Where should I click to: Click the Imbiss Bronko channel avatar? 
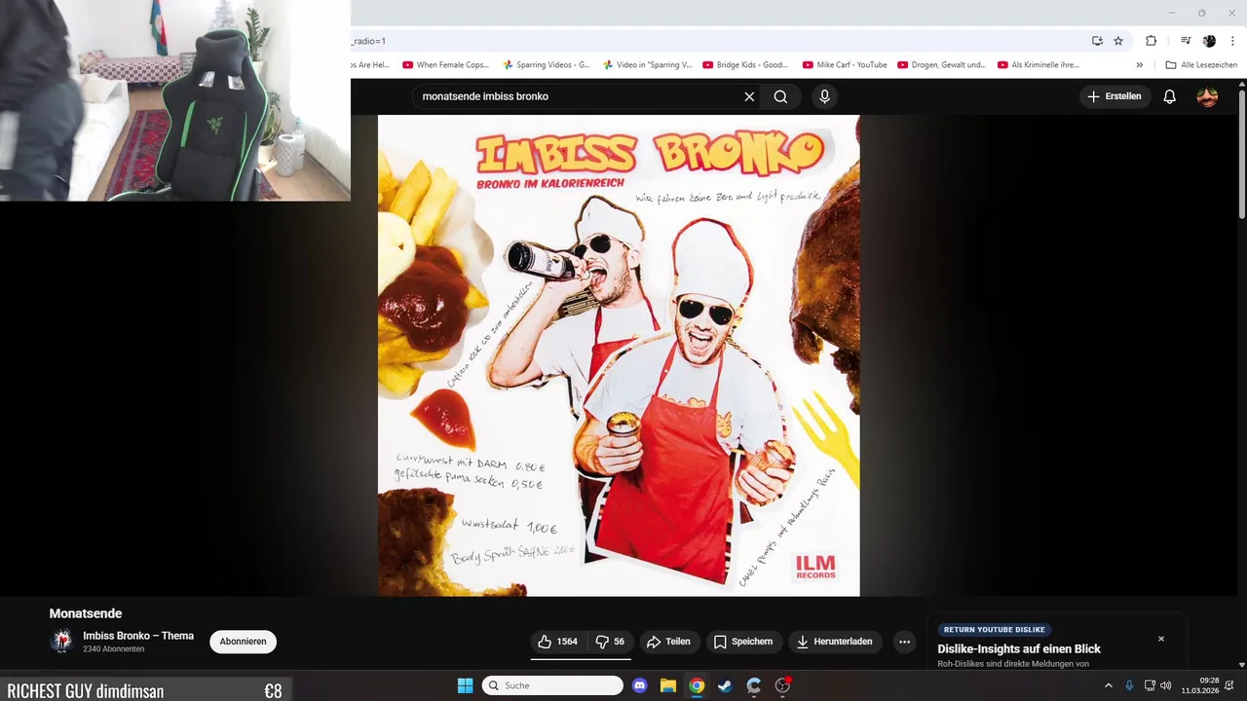pyautogui.click(x=62, y=641)
